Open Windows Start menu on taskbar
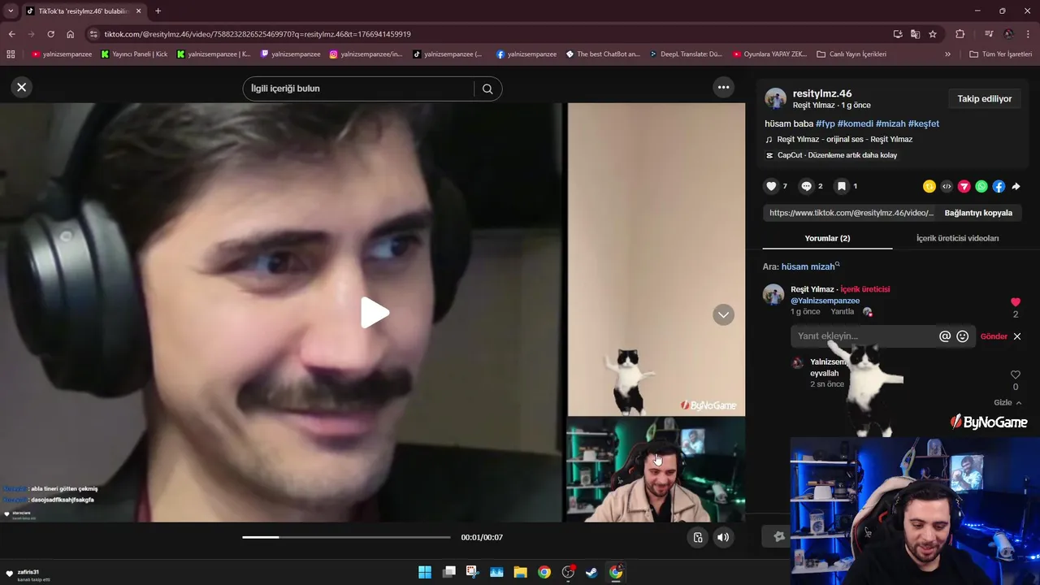This screenshot has width=1040, height=585. (x=425, y=572)
